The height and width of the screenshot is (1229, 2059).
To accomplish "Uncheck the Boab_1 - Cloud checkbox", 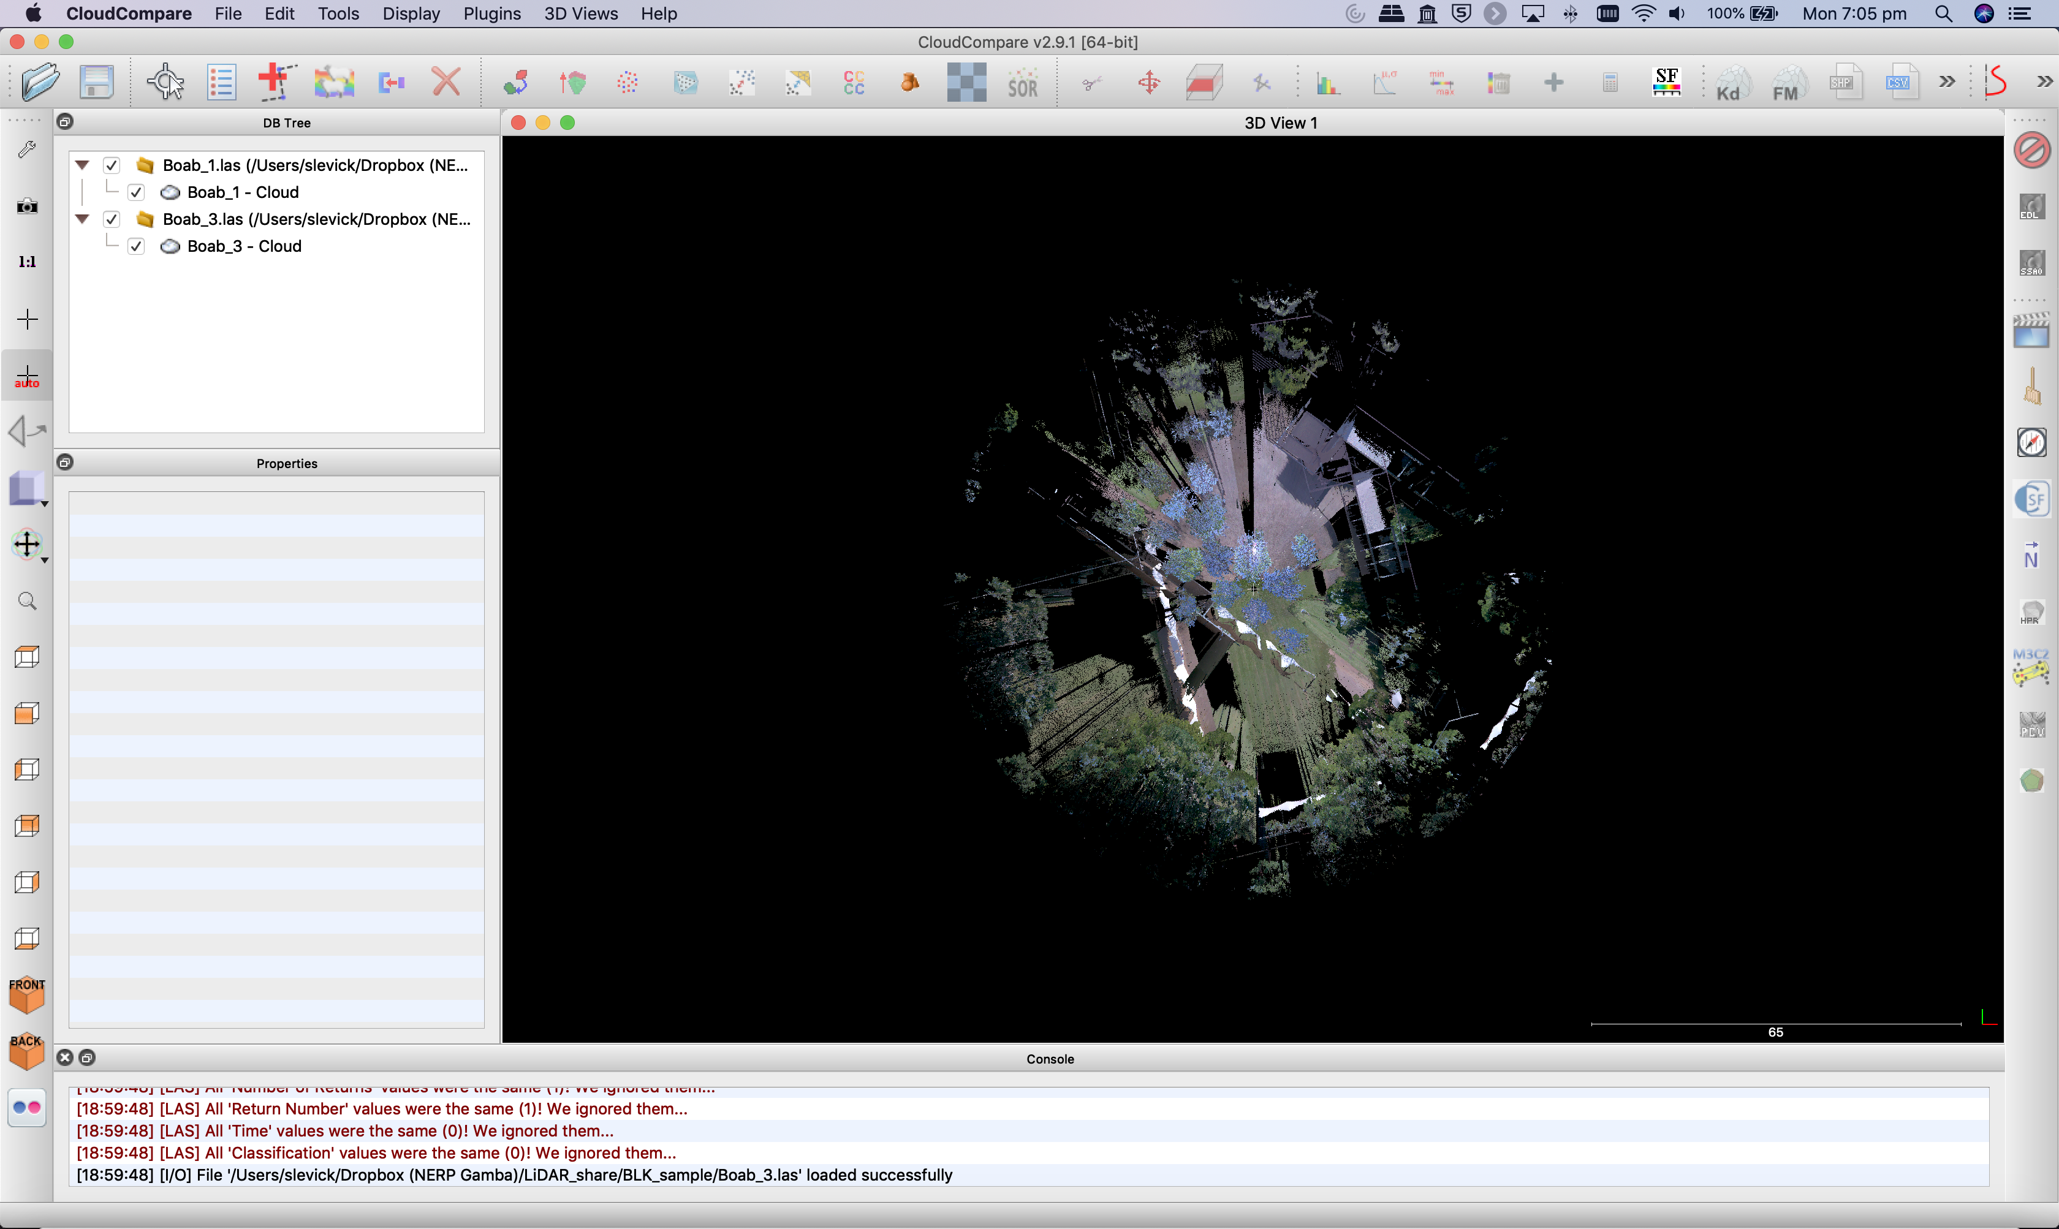I will (x=137, y=192).
